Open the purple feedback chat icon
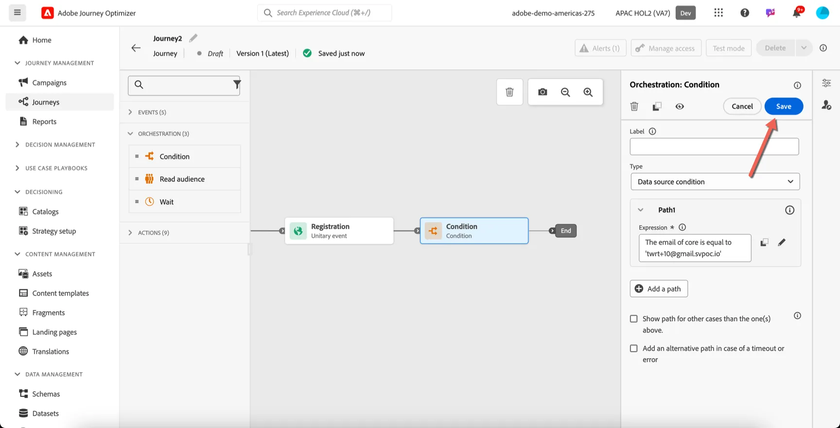The height and width of the screenshot is (428, 840). click(770, 13)
